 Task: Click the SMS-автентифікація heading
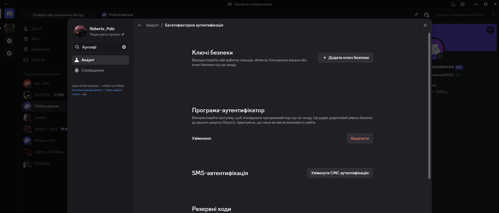(220, 173)
